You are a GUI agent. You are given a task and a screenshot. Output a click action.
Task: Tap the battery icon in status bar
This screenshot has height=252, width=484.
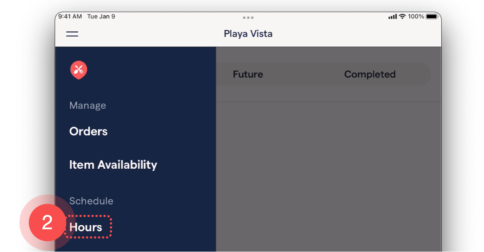point(432,17)
